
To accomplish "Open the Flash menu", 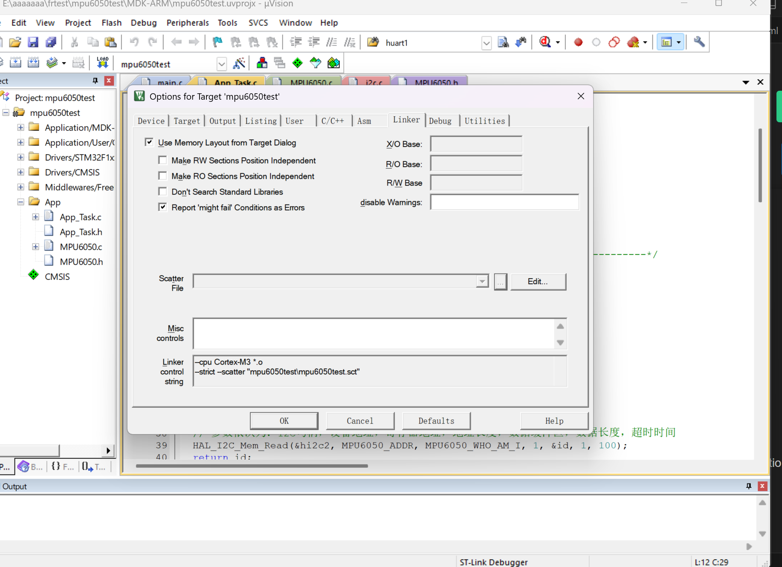I will tap(112, 23).
